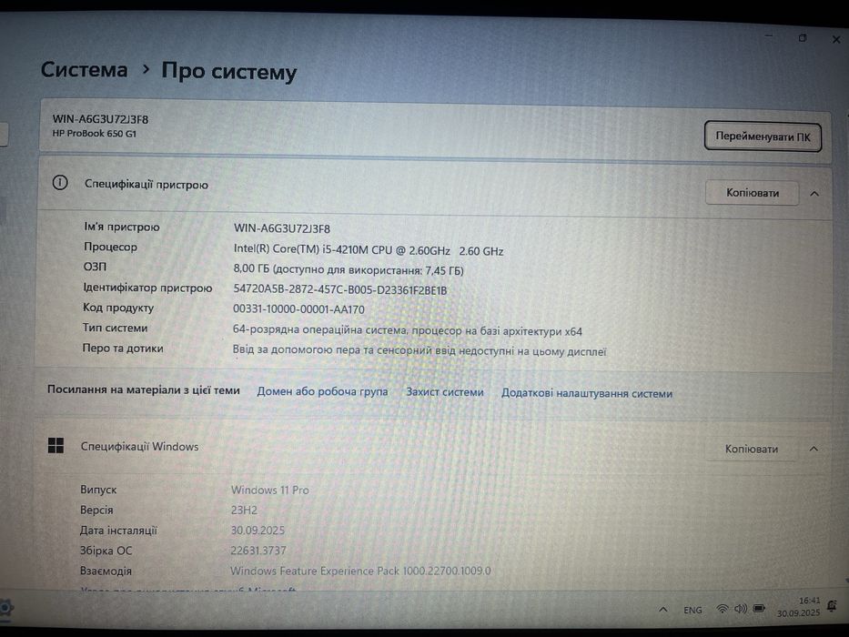The image size is (849, 637).
Task: Click the settings gear icon in taskbar
Action: (5, 608)
